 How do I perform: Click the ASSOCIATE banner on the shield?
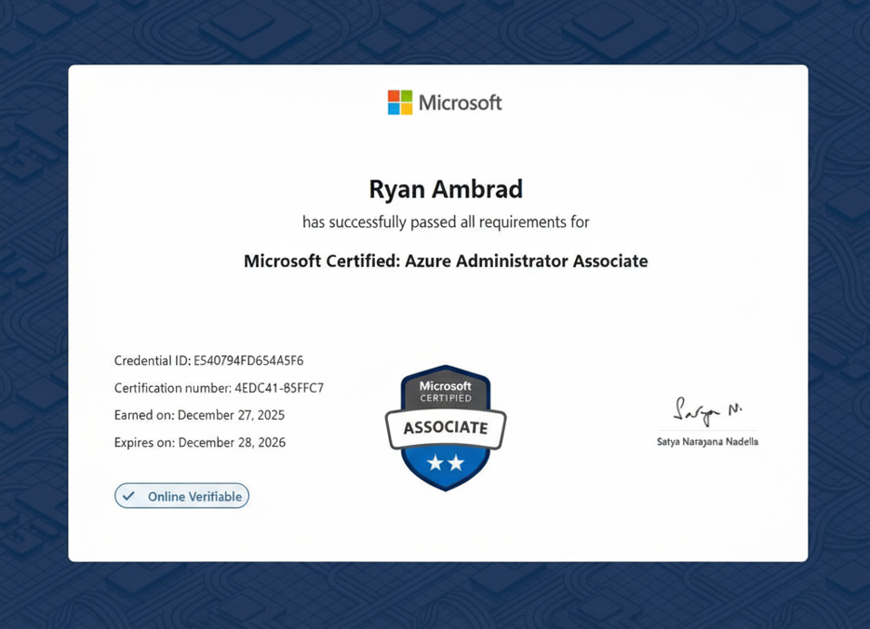tap(446, 428)
